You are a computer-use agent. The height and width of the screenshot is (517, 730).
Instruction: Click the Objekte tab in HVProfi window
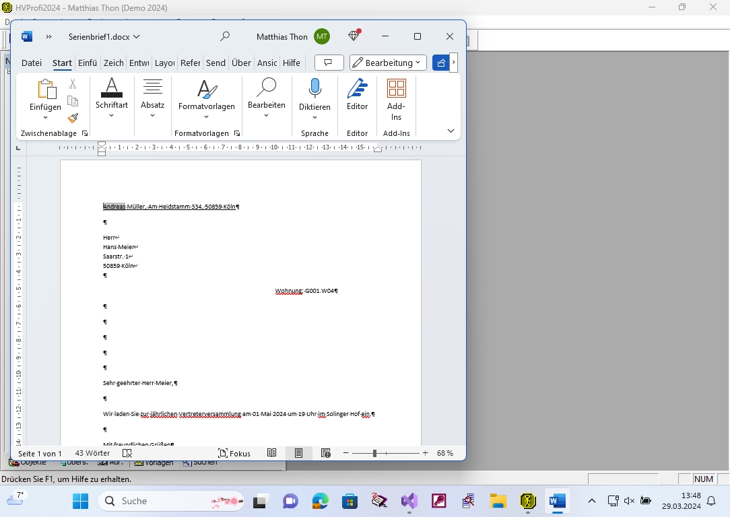coord(28,462)
